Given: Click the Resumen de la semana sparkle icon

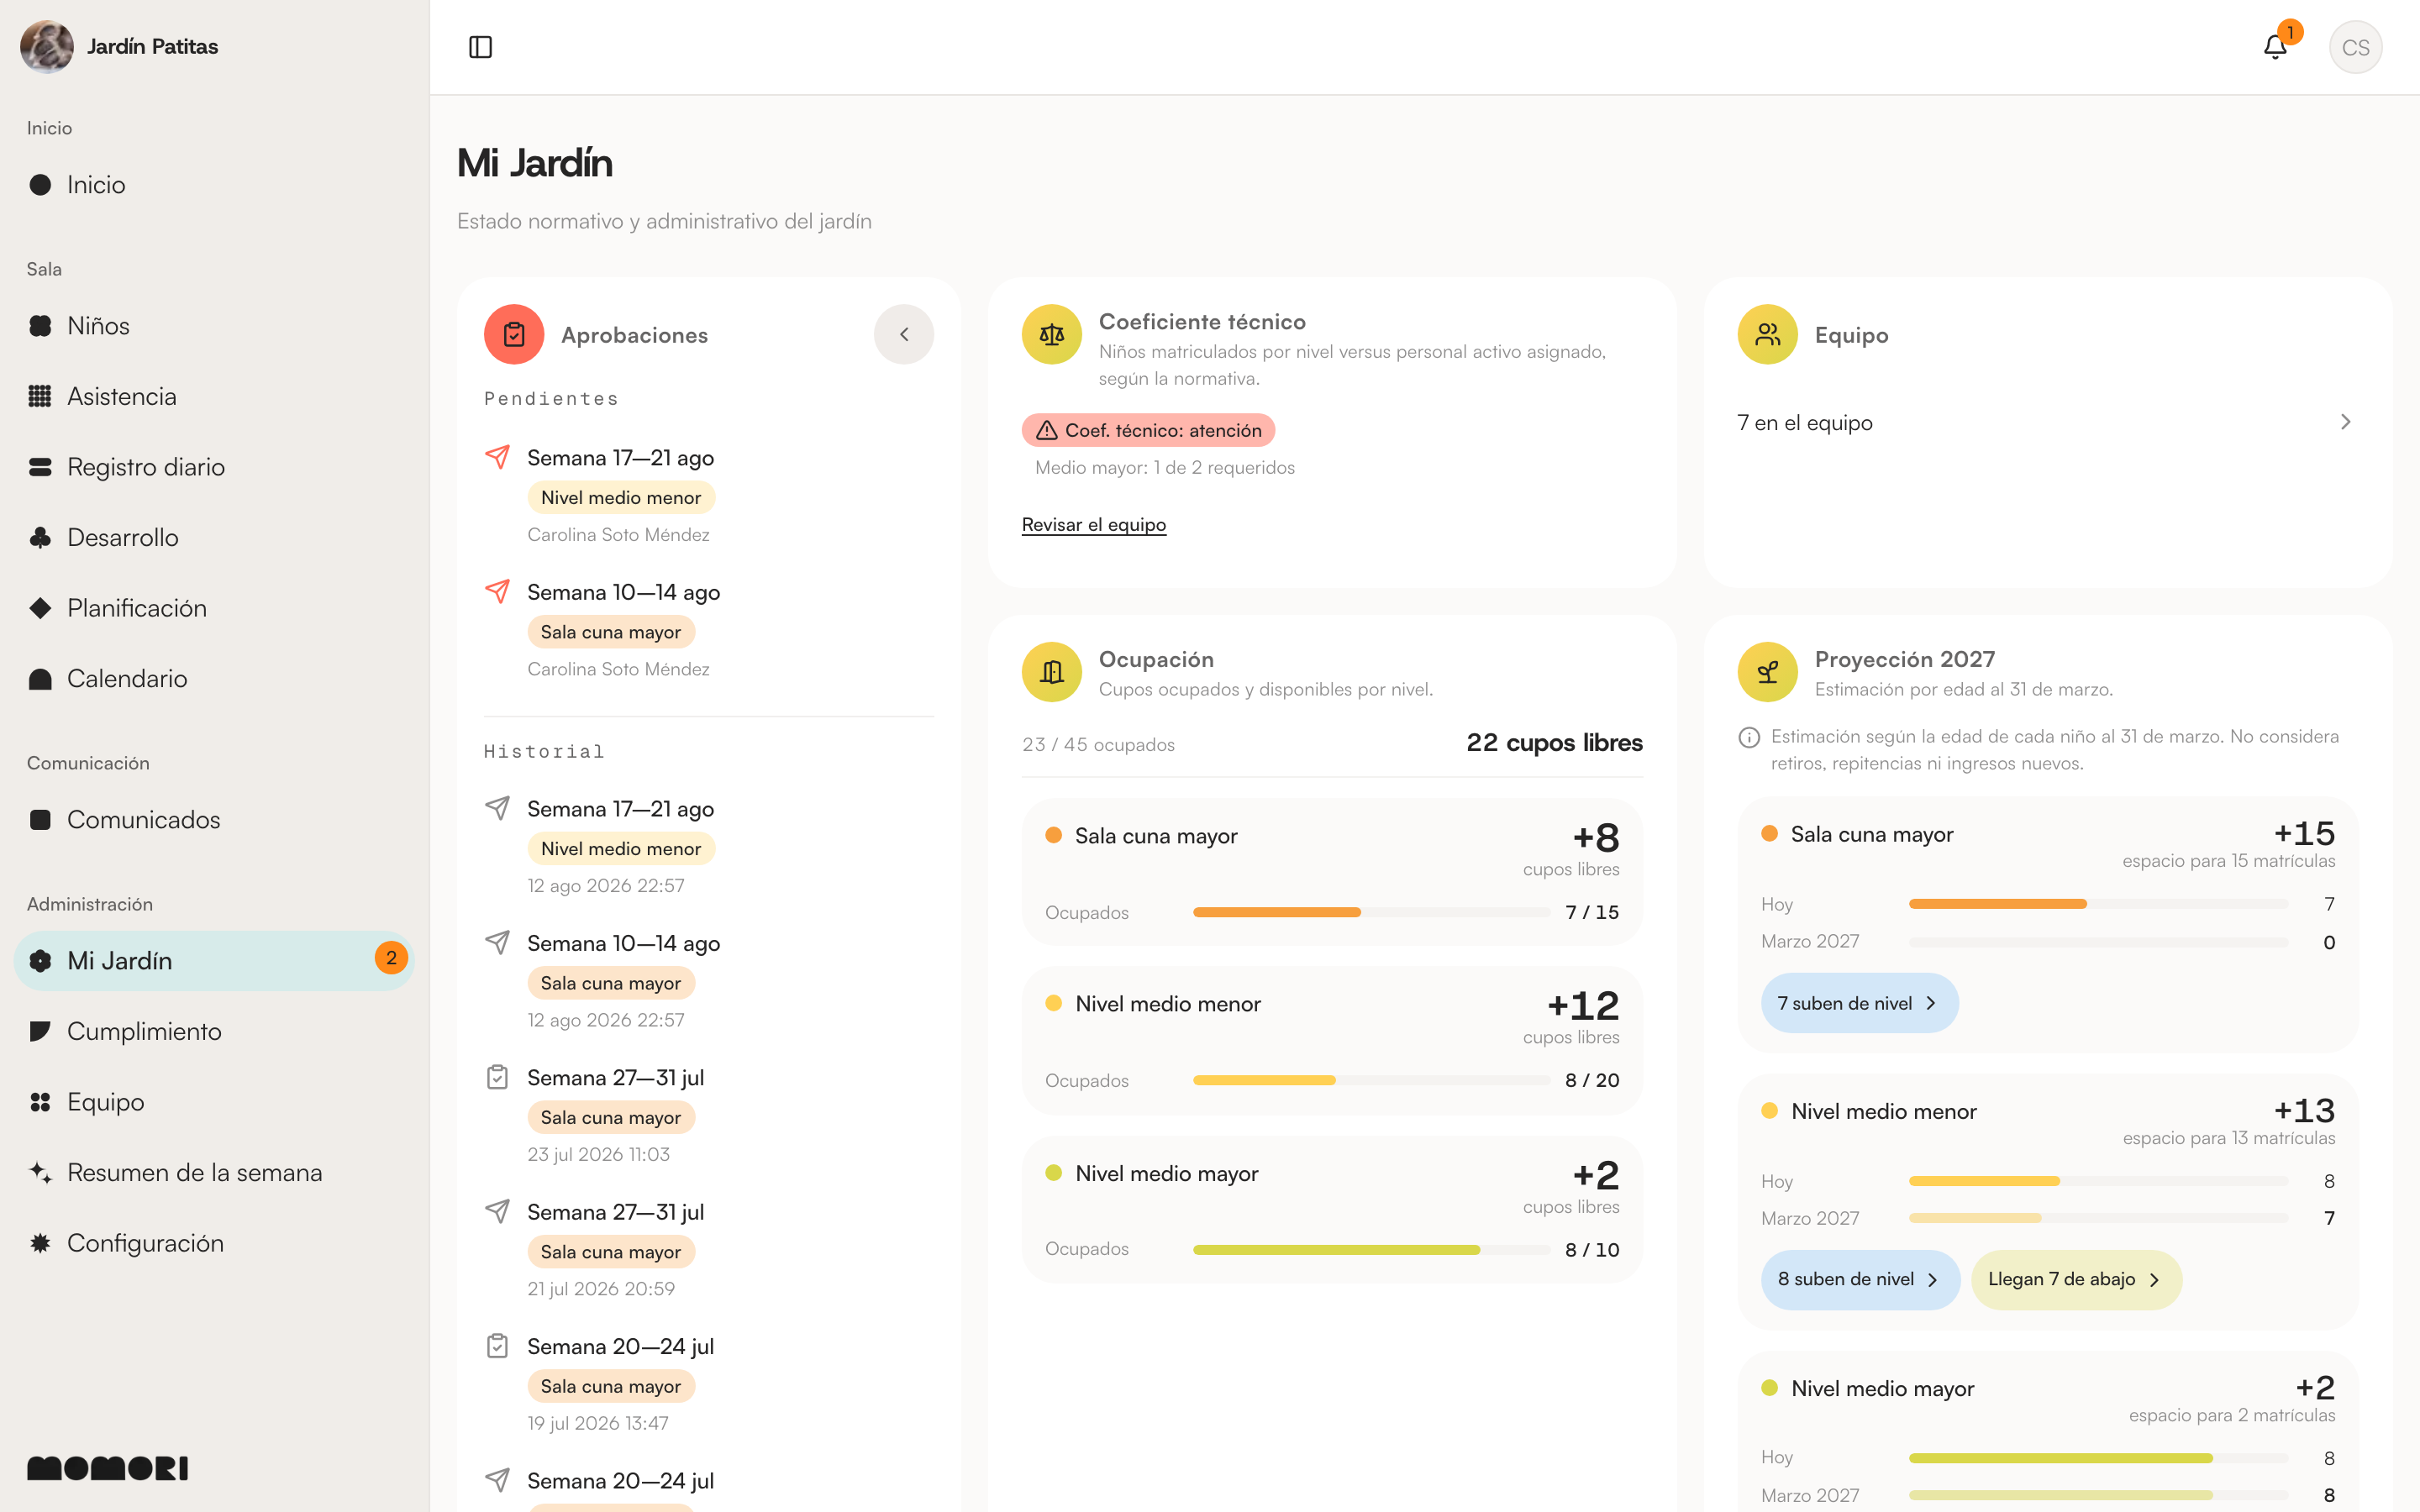Looking at the screenshot, I should [40, 1172].
